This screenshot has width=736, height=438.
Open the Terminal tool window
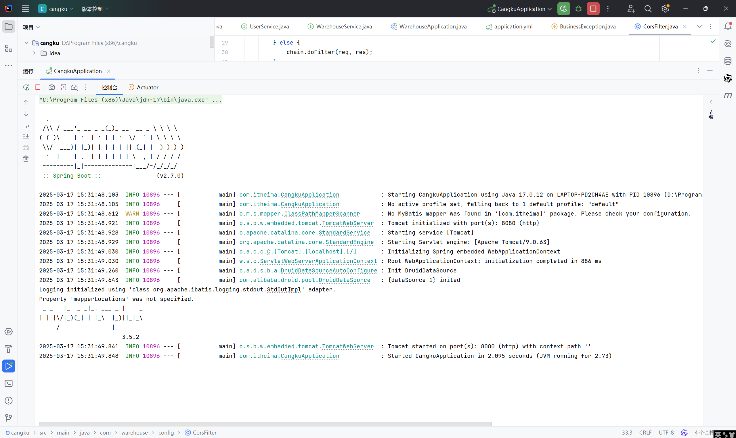(x=9, y=383)
